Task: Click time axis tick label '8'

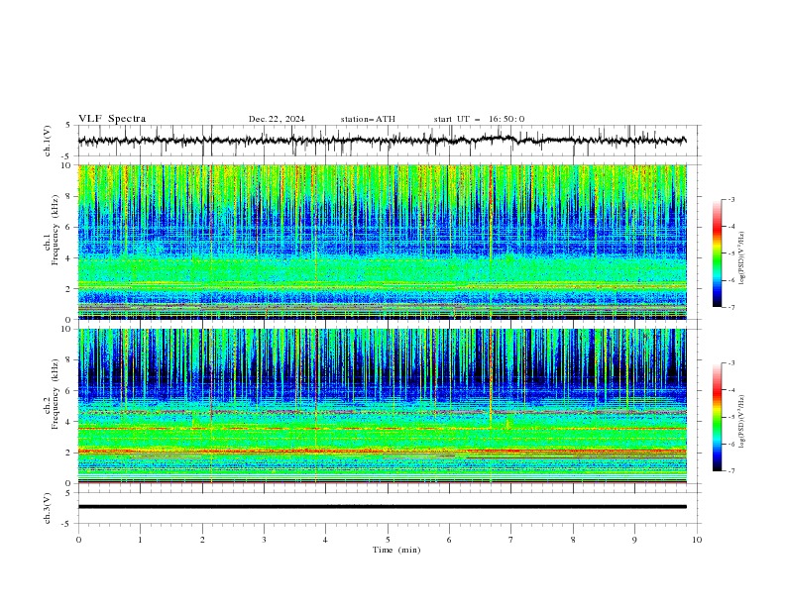Action: 573,540
